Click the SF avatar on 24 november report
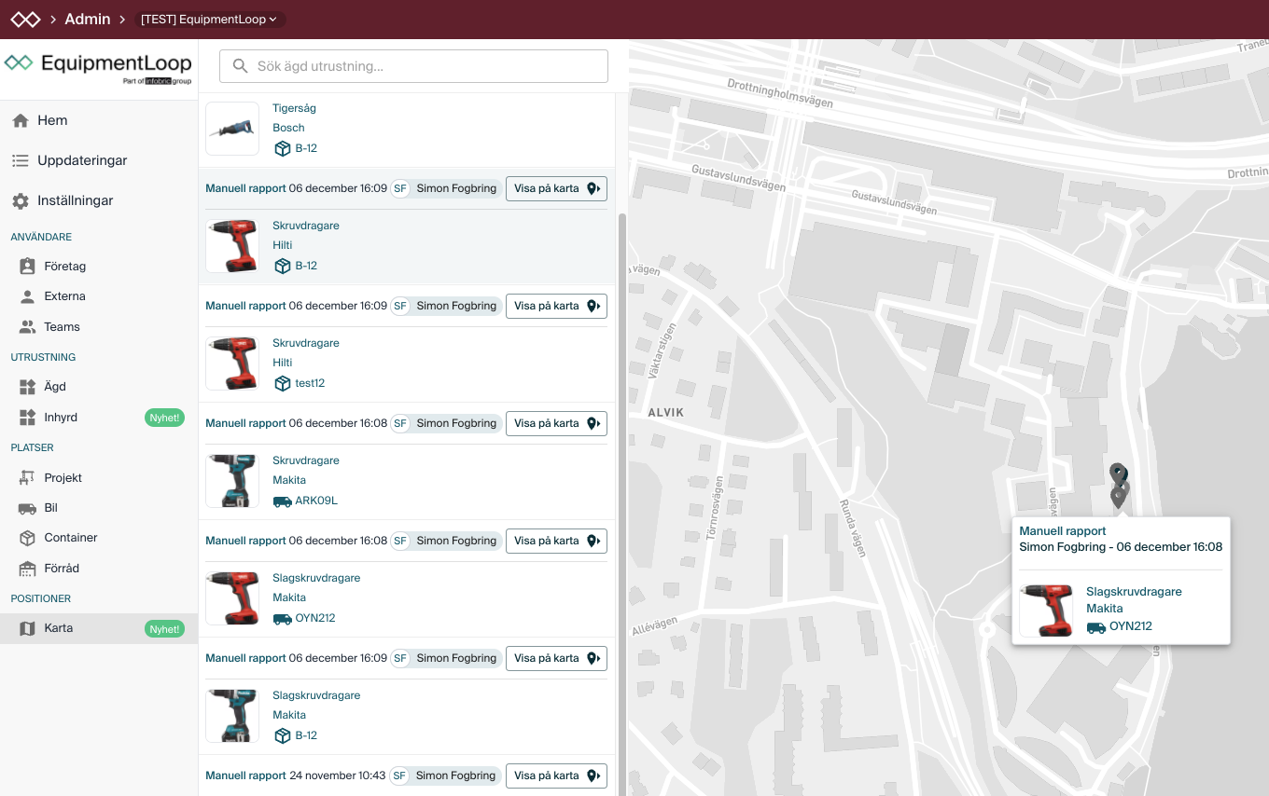Viewport: 1269px width, 796px height. [400, 775]
